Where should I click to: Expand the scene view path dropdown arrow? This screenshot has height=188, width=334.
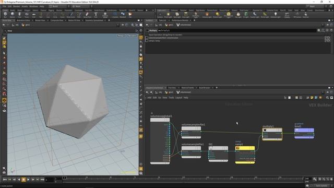[x=118, y=25]
